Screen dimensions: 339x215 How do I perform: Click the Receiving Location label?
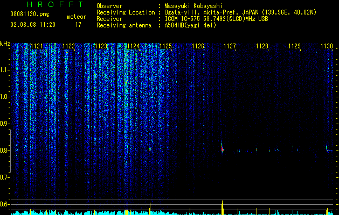[126, 12]
